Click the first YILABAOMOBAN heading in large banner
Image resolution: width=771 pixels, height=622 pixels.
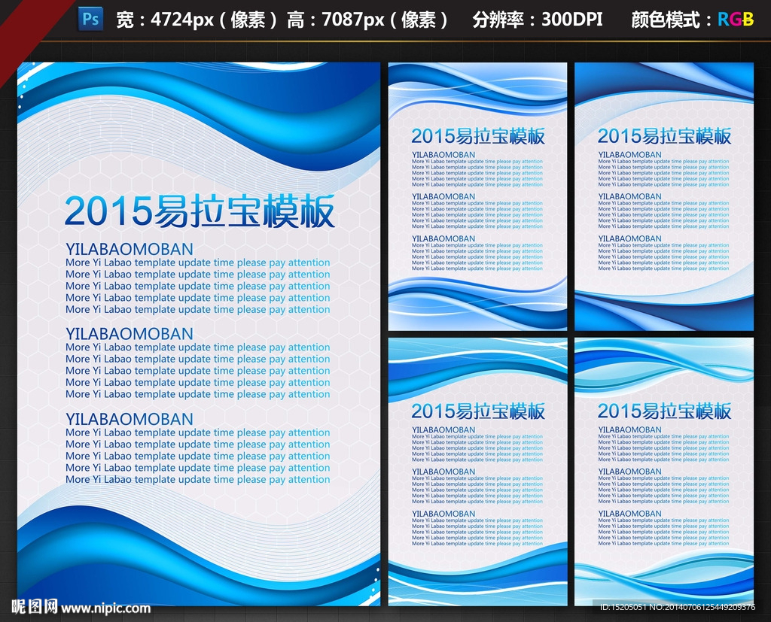coord(129,249)
